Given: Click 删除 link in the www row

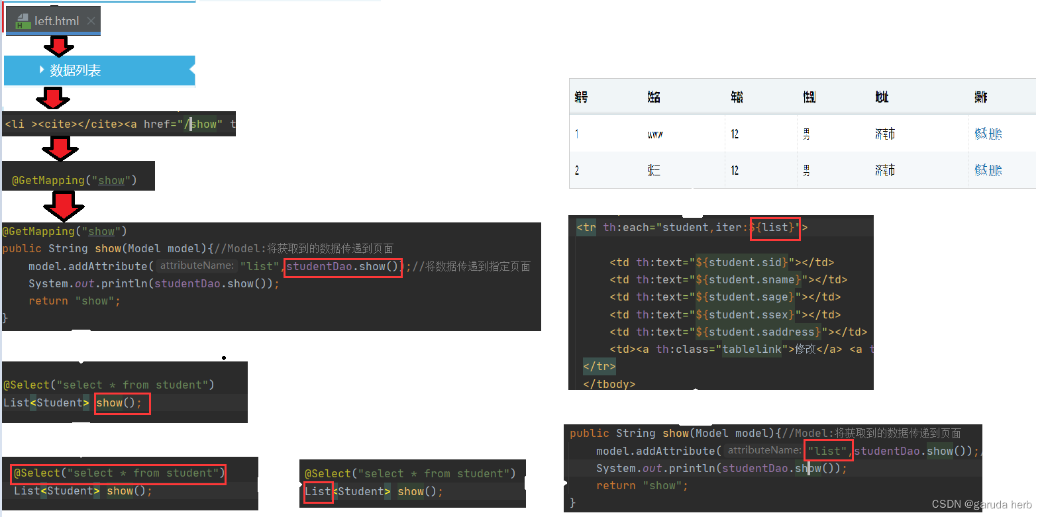Looking at the screenshot, I should [996, 134].
